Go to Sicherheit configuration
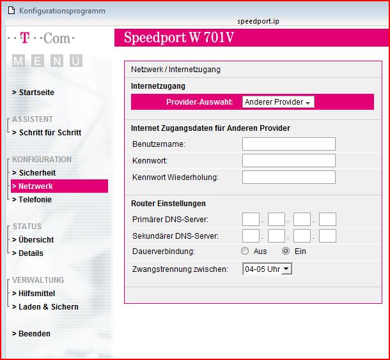Image resolution: width=390 pixels, height=360 pixels. pyautogui.click(x=34, y=173)
